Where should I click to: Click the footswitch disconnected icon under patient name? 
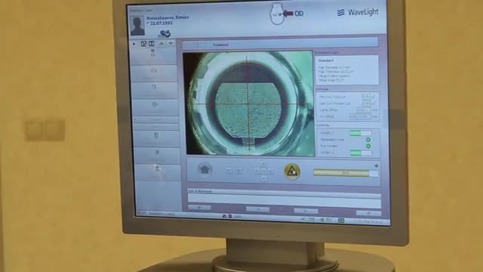(165, 33)
